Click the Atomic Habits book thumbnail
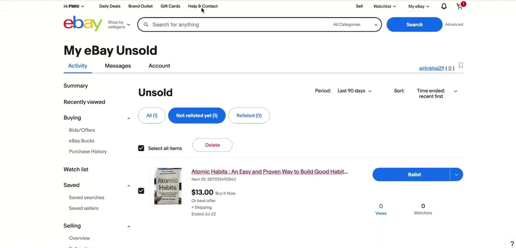The width and height of the screenshot is (516, 248). (x=168, y=186)
